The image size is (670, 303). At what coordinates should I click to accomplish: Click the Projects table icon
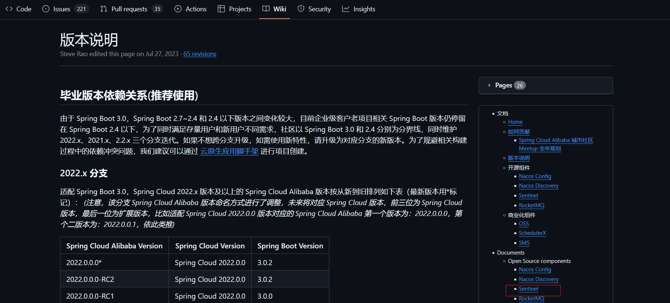tap(221, 9)
